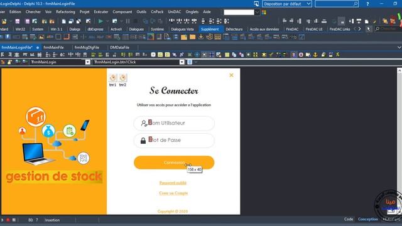
Task: Switch to the DMDataFile editor tab
Action: [x=120, y=48]
